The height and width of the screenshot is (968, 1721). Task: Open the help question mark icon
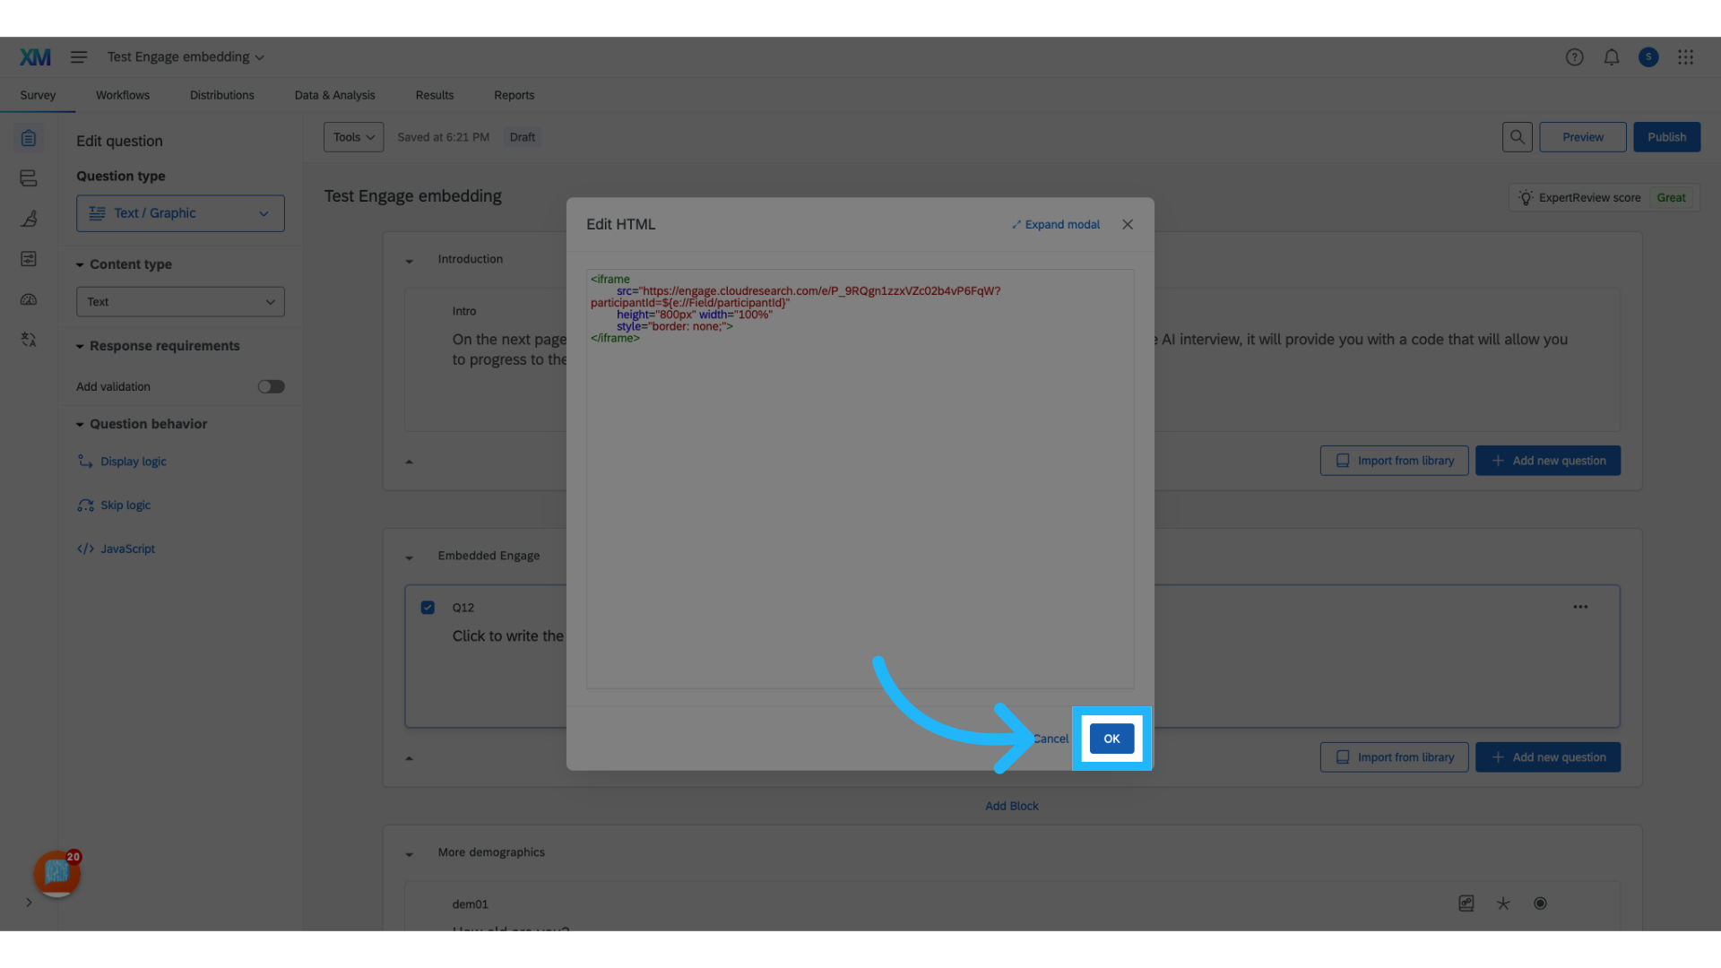coord(1575,56)
